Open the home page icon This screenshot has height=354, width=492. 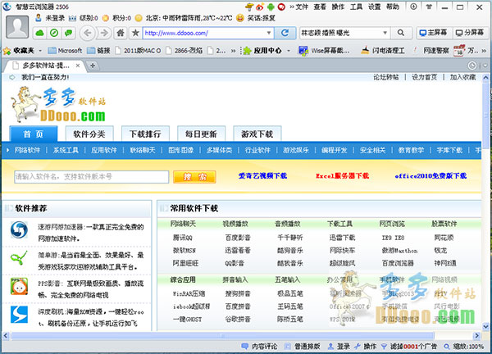point(121,33)
